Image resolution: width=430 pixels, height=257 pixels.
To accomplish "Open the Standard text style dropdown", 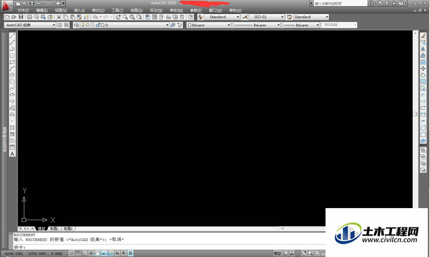I will click(x=222, y=17).
